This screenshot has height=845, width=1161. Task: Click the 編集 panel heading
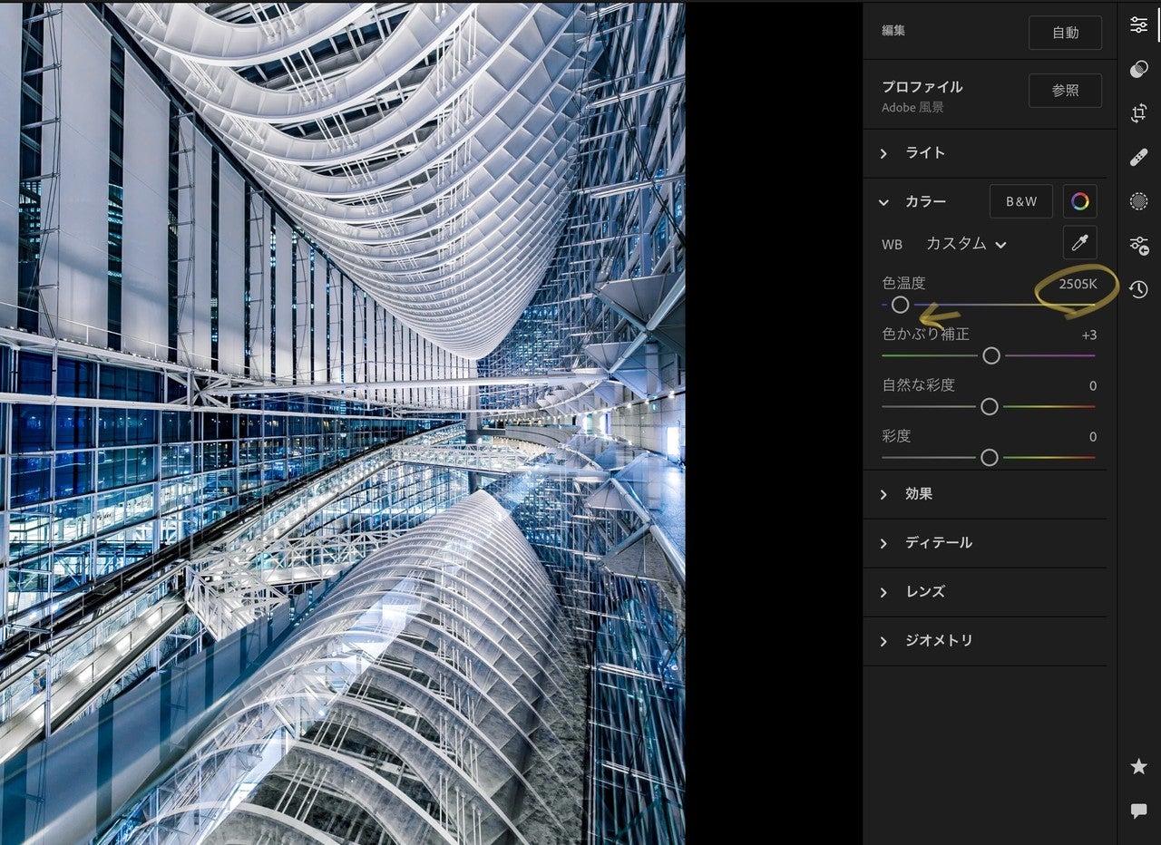tap(893, 30)
